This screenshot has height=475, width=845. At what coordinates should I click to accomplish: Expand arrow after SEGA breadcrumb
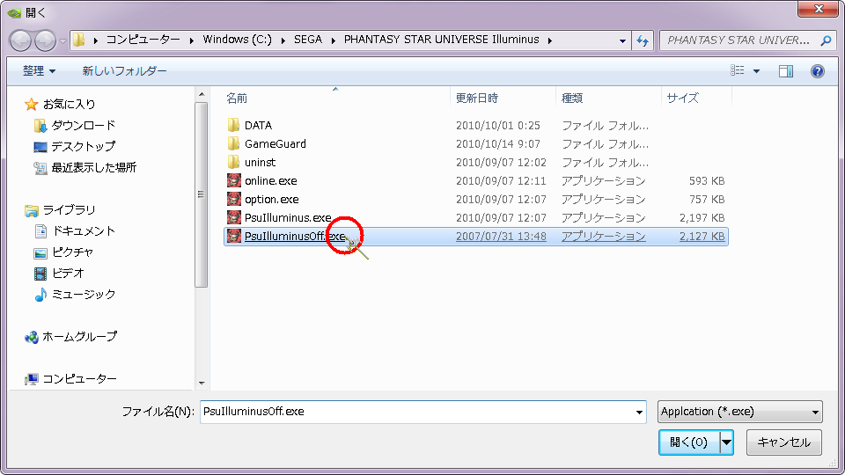(333, 40)
